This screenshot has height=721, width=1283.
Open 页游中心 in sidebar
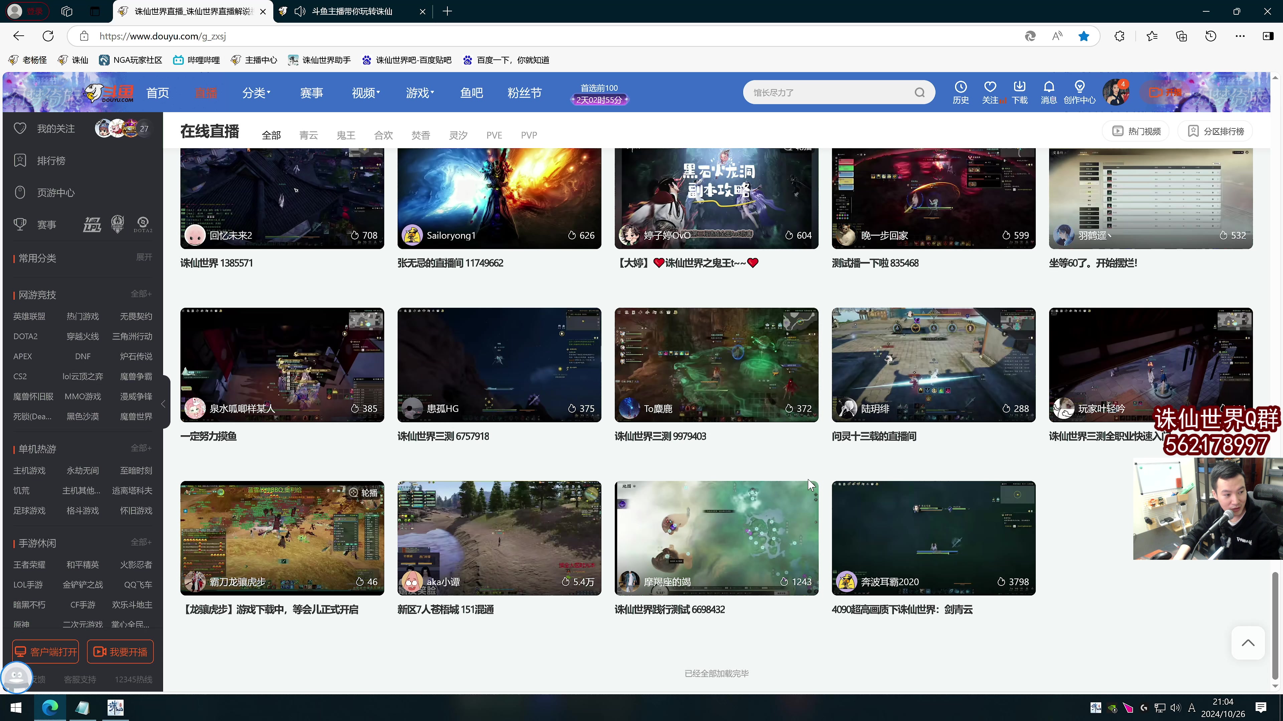pyautogui.click(x=55, y=193)
